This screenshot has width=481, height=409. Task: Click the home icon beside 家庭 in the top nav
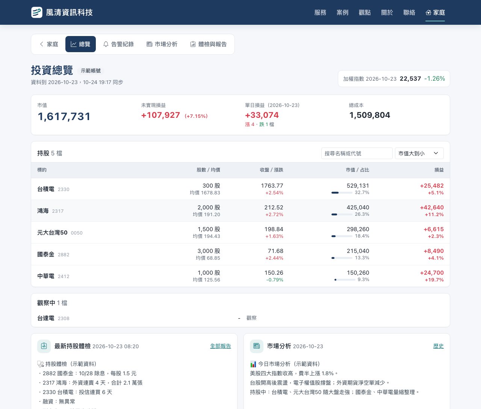coord(428,13)
